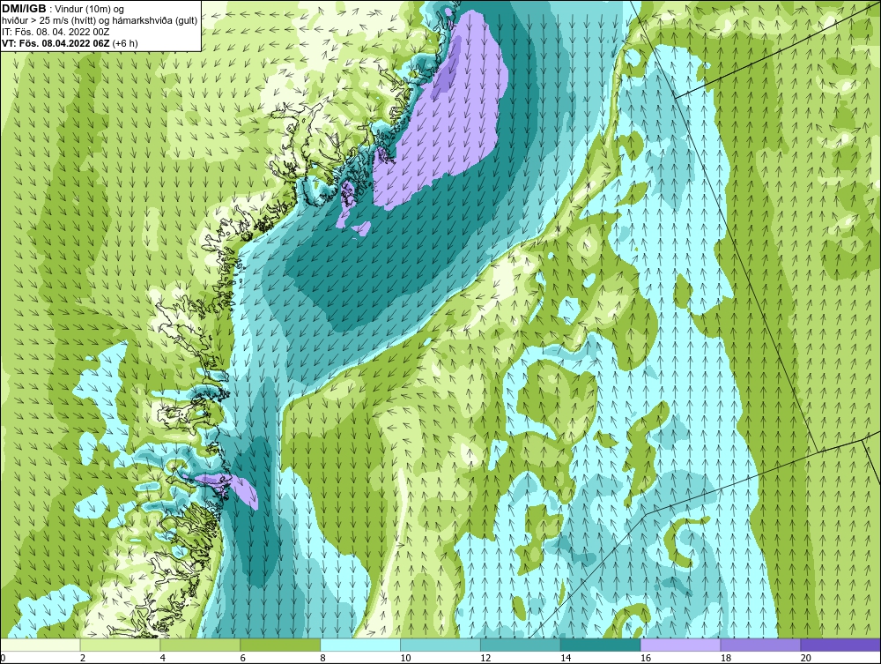The height and width of the screenshot is (664, 881).
Task: Select the 8–10 m/s light cyan legend swatch
Action: (x=360, y=645)
